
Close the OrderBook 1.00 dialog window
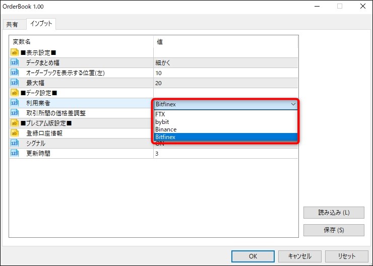363,6
